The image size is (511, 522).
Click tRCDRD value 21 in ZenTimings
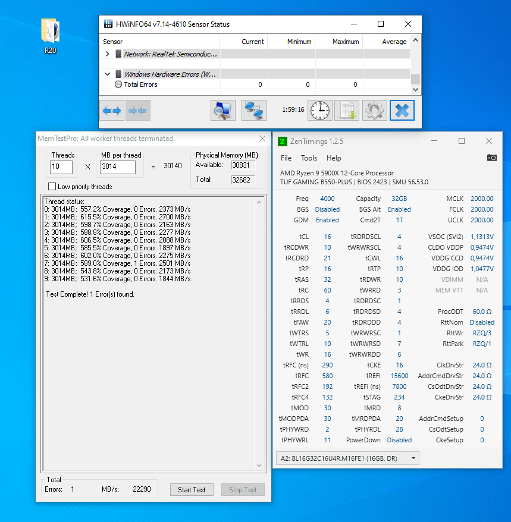pos(327,258)
